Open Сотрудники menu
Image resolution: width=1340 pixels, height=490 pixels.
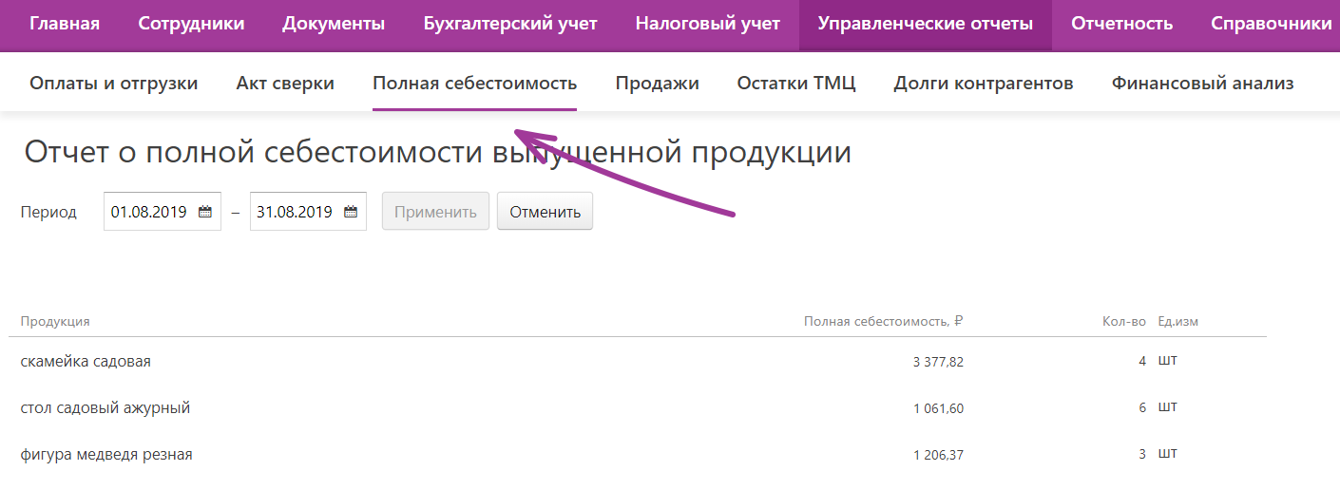[191, 25]
